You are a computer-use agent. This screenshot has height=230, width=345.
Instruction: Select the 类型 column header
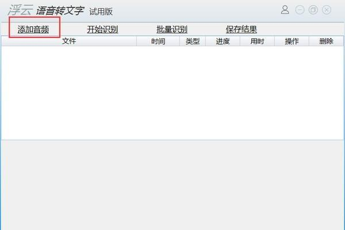(x=193, y=41)
